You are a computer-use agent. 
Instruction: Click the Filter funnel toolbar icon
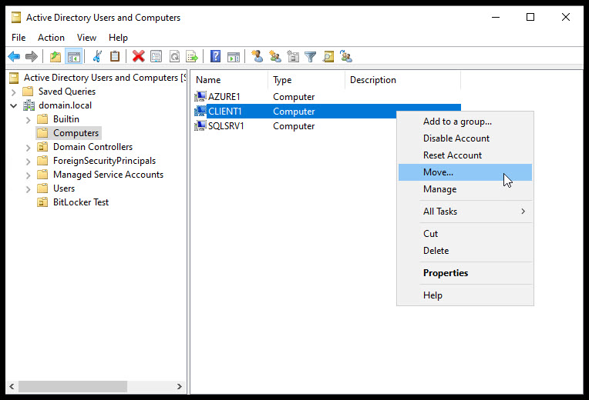pyautogui.click(x=310, y=57)
